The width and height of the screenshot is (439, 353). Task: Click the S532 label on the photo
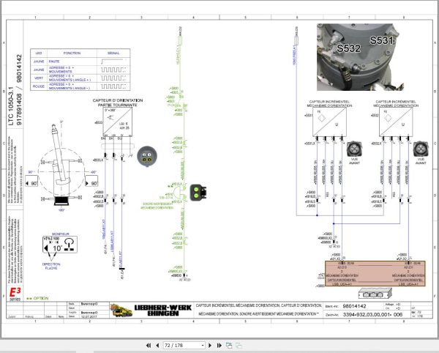point(348,48)
